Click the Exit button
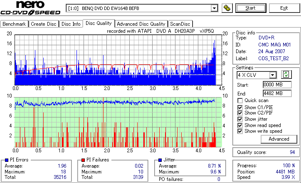301x183 pixels. tap(284, 8)
